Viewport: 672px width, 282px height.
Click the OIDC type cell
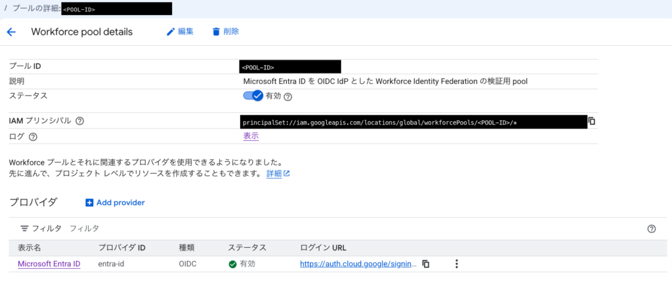pos(188,264)
